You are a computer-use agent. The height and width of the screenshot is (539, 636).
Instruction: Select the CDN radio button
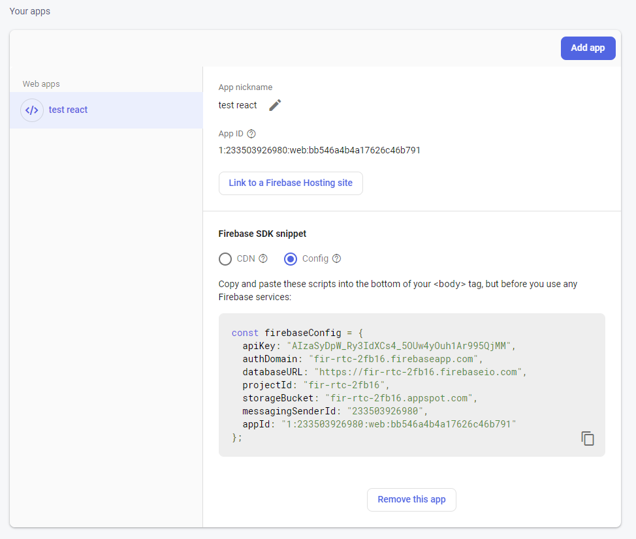click(x=225, y=259)
